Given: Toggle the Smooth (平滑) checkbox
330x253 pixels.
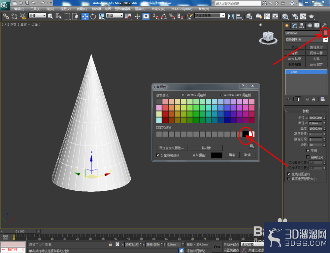Looking at the screenshot, I should (x=308, y=151).
